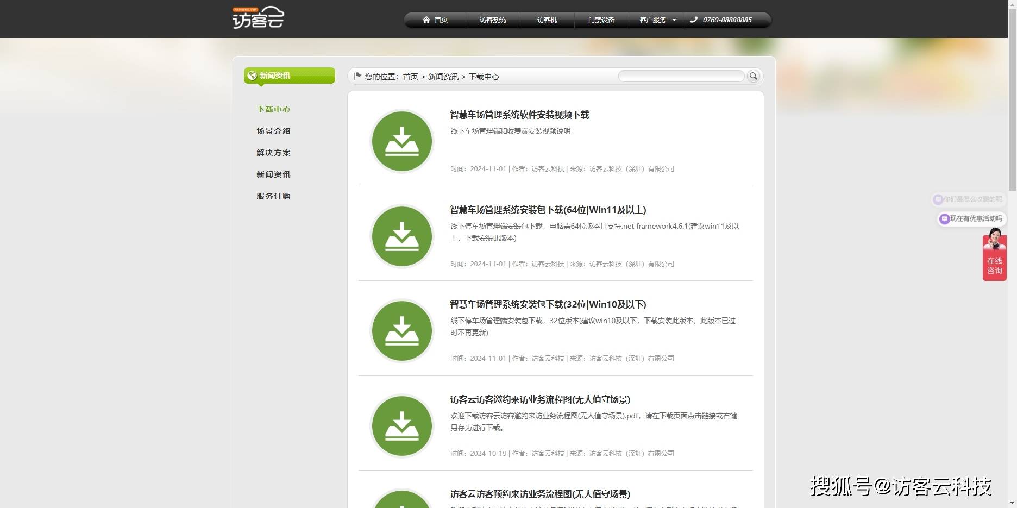
Task: Click download icon for 访客邀约来访业务流程图
Action: [401, 426]
